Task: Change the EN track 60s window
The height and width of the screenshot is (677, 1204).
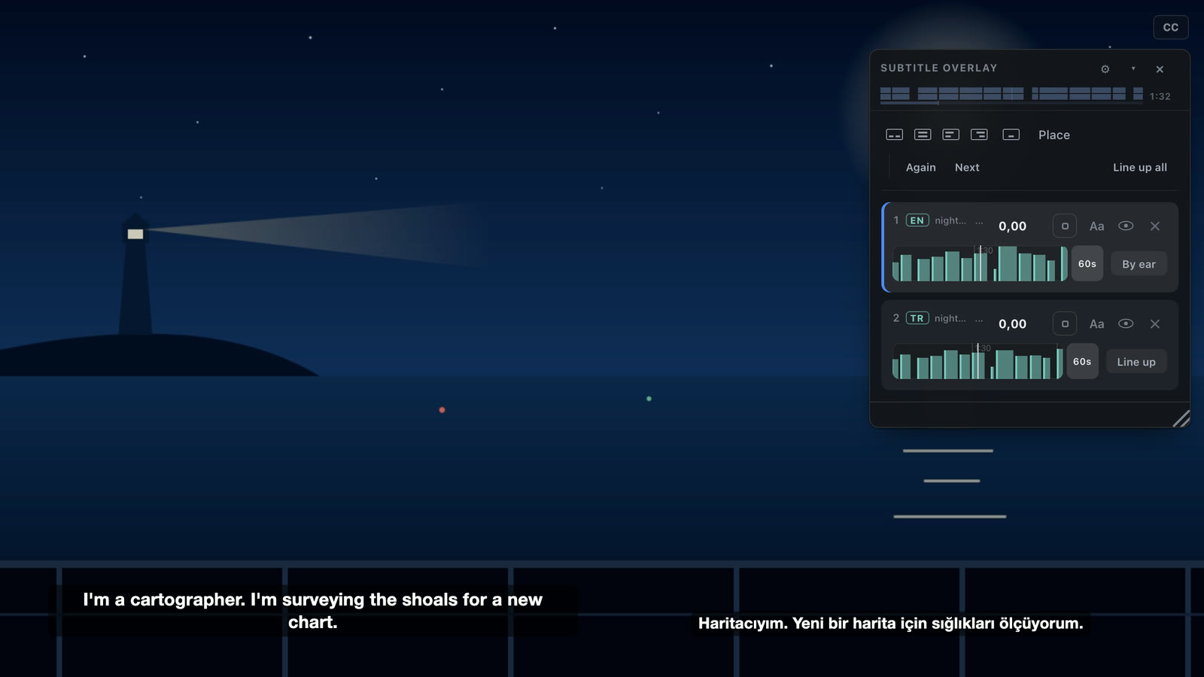Action: coord(1087,263)
